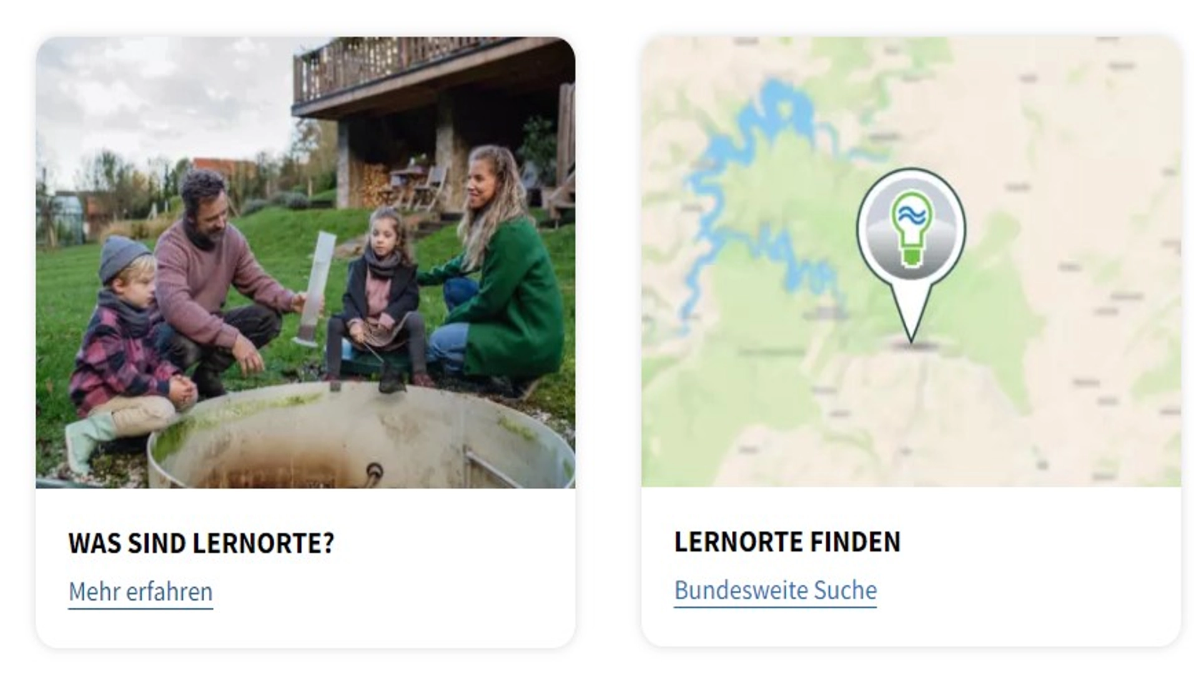Click the blue wave symbol inside bulb
The height and width of the screenshot is (674, 1199).
(x=911, y=217)
